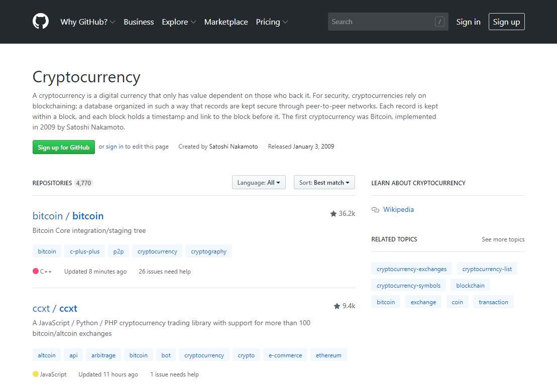
Task: Expand the Pricing menu
Action: click(x=272, y=22)
